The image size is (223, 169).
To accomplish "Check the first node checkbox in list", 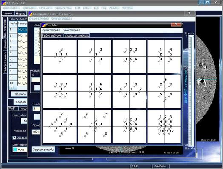I will pos(36,29).
